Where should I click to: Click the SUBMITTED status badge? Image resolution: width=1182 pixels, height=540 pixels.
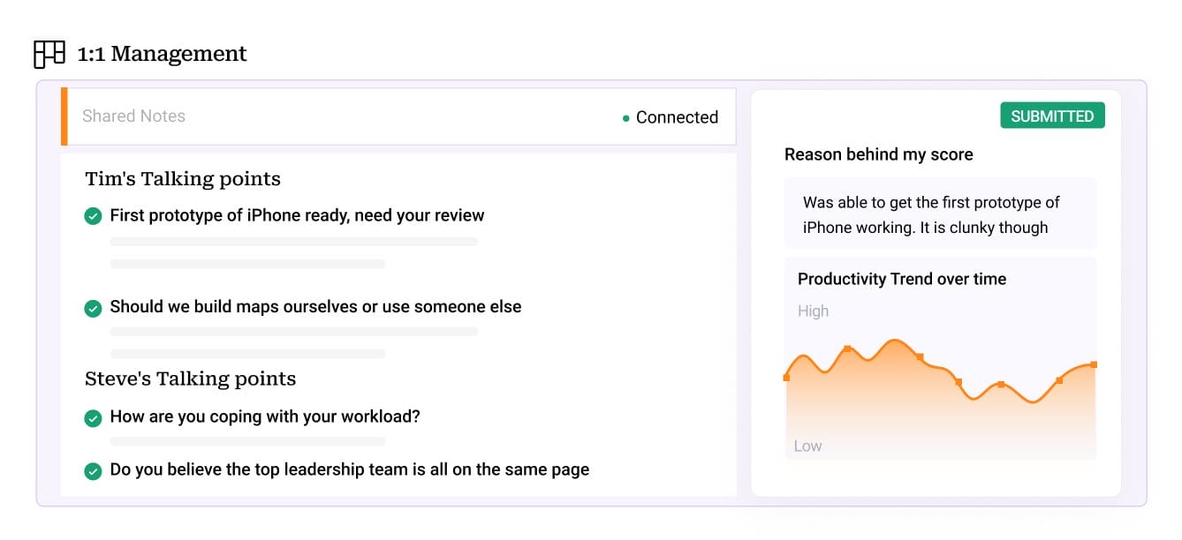[x=1052, y=115]
